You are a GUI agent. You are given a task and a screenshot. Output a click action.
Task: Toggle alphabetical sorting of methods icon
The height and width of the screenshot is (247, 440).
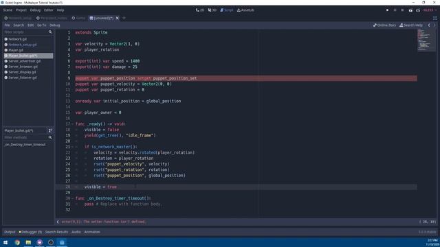coord(50,130)
